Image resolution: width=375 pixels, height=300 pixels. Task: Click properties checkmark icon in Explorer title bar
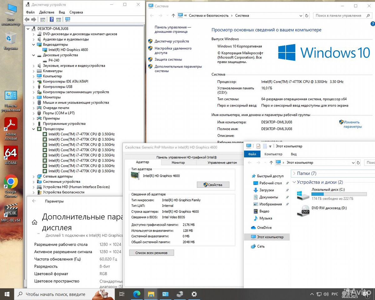tap(258, 146)
